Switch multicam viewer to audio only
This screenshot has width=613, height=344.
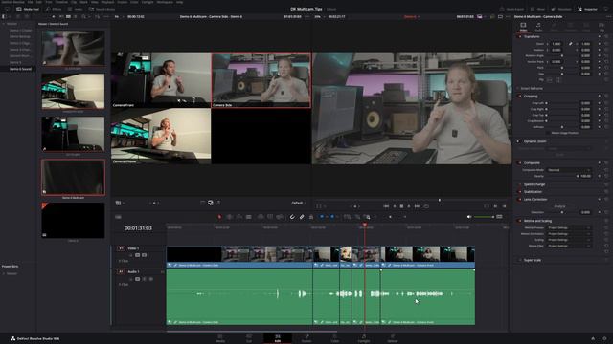218,203
